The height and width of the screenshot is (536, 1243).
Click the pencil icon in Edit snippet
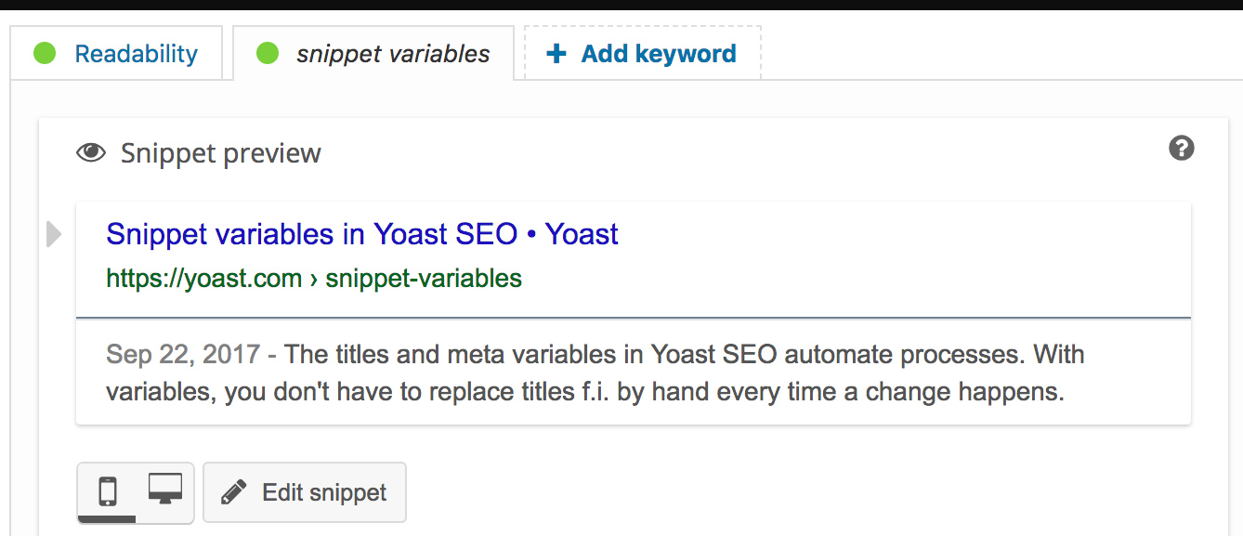pyautogui.click(x=234, y=491)
